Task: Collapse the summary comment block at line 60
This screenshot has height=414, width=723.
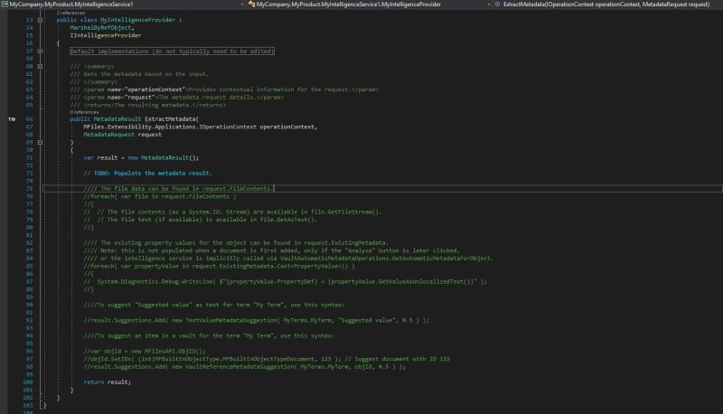Action: 40,66
